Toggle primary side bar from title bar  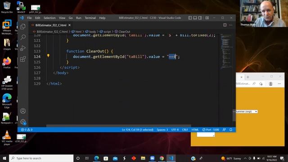[x=190, y=18]
